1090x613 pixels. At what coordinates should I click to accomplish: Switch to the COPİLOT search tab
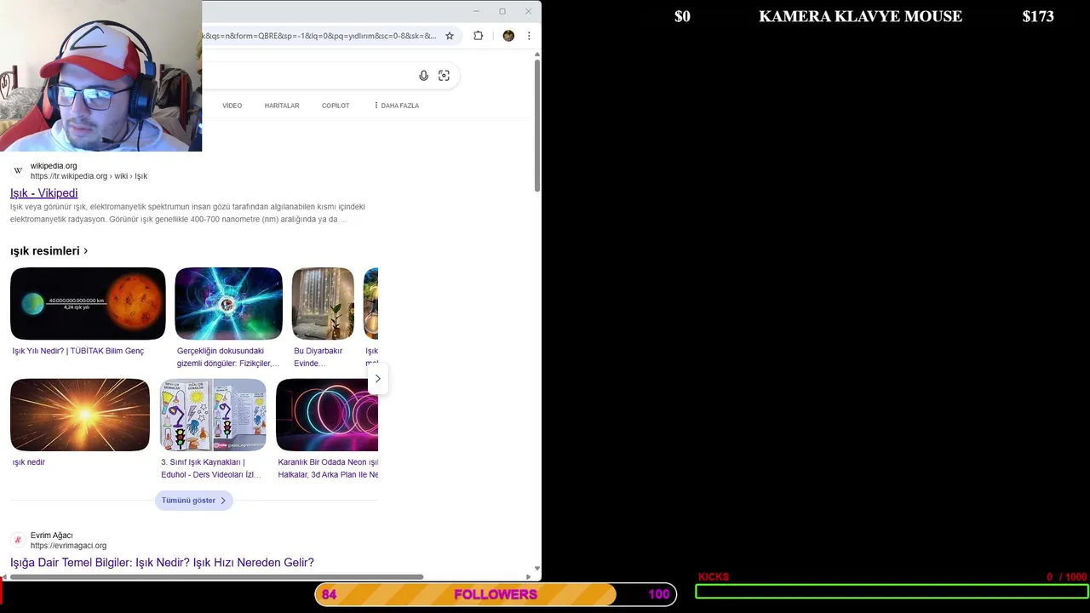click(x=336, y=106)
